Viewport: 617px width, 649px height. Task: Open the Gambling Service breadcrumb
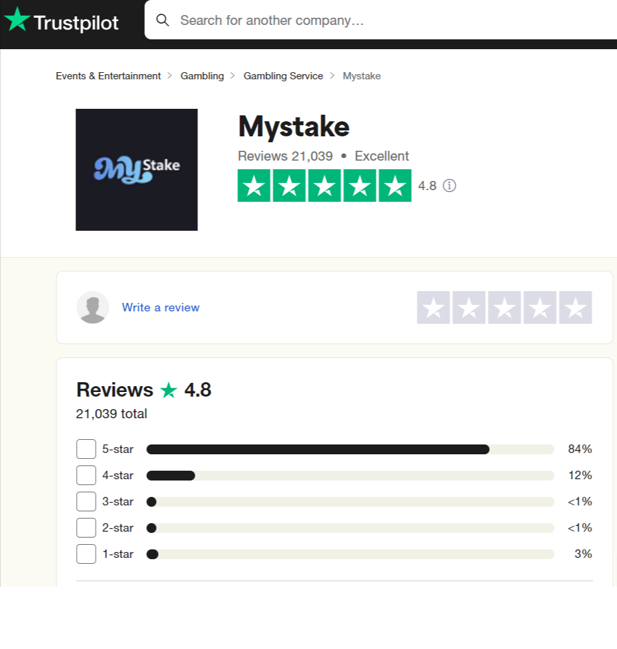pos(283,75)
